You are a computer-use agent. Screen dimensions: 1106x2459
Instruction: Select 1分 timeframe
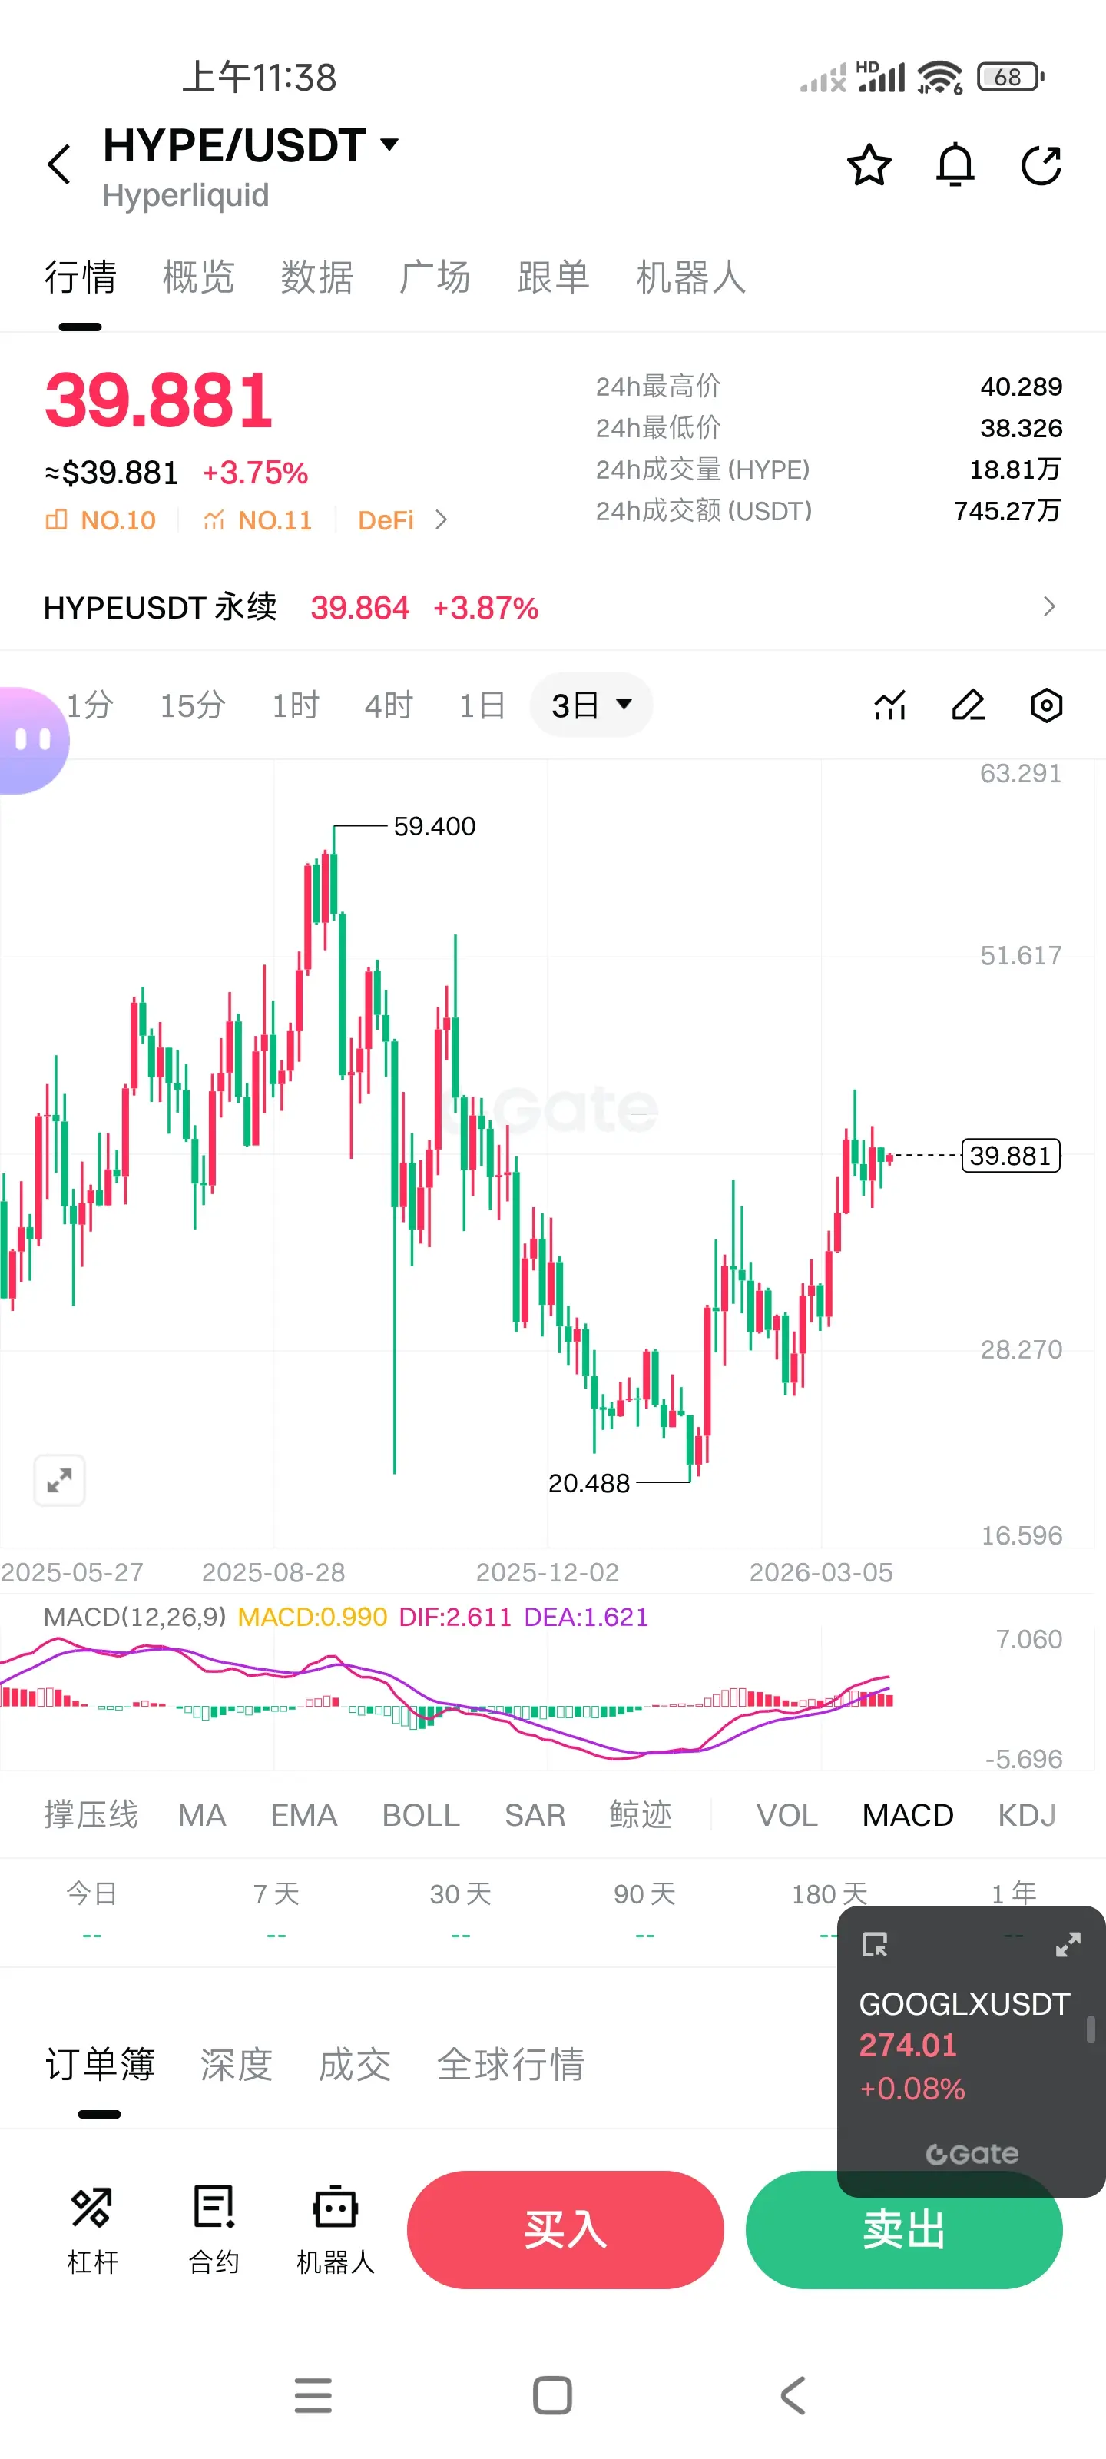(x=90, y=705)
